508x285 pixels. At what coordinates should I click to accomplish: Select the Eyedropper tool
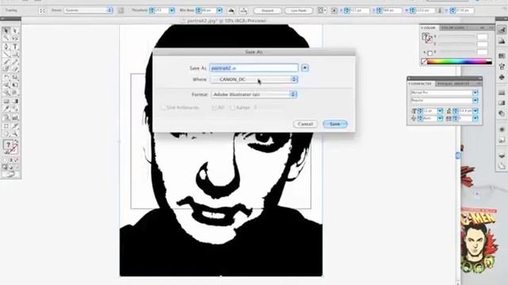pyautogui.click(x=6, y=109)
